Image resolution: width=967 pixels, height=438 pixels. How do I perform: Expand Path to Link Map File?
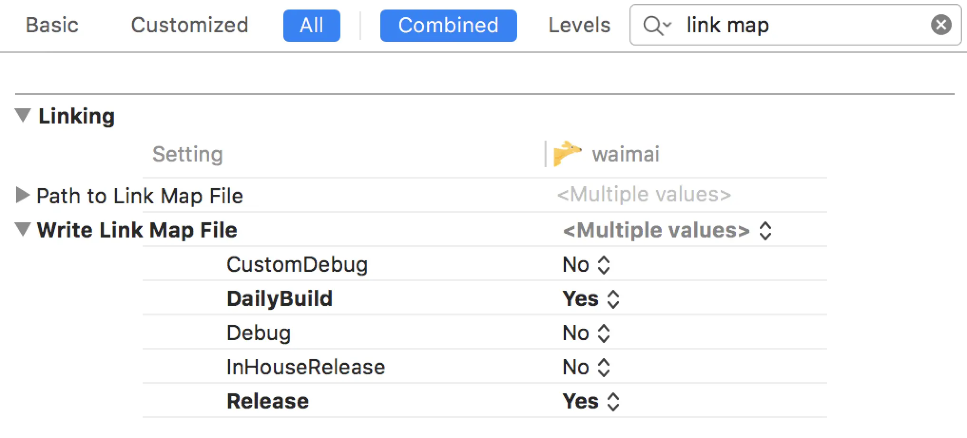[22, 195]
